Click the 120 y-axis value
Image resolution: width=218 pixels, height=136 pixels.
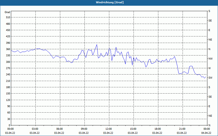[8, 100]
